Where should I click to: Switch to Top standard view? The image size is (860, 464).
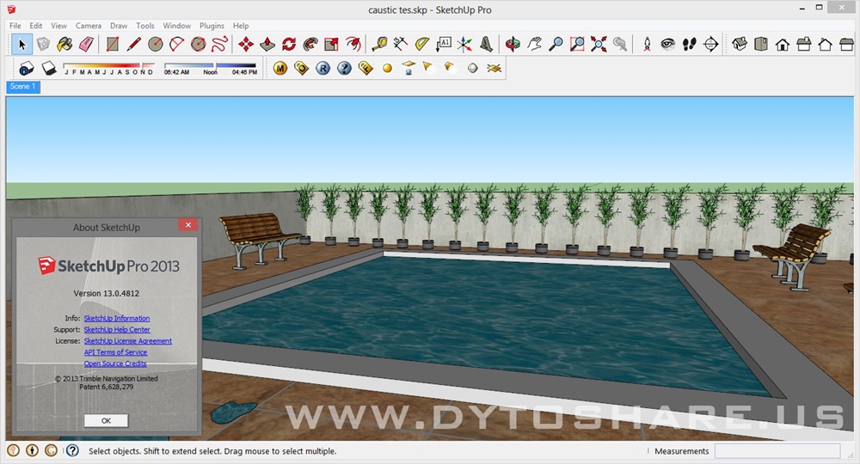click(761, 45)
